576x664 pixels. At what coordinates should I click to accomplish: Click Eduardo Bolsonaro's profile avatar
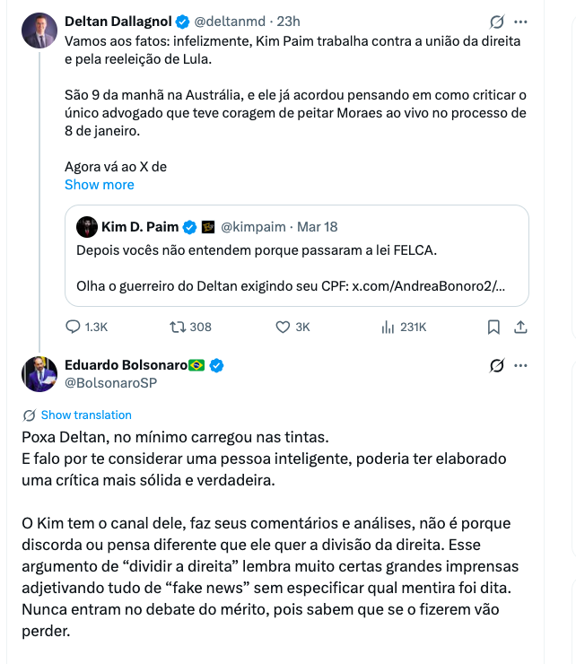click(x=39, y=374)
